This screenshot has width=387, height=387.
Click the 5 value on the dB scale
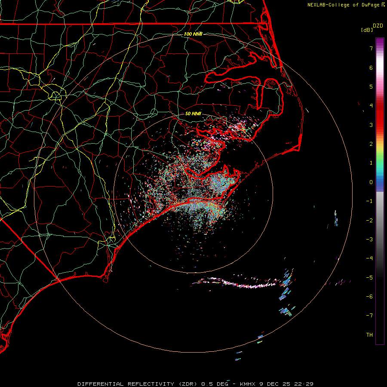371,86
